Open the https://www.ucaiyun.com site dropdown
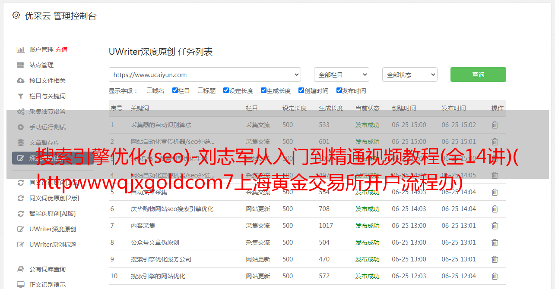 pyautogui.click(x=205, y=75)
